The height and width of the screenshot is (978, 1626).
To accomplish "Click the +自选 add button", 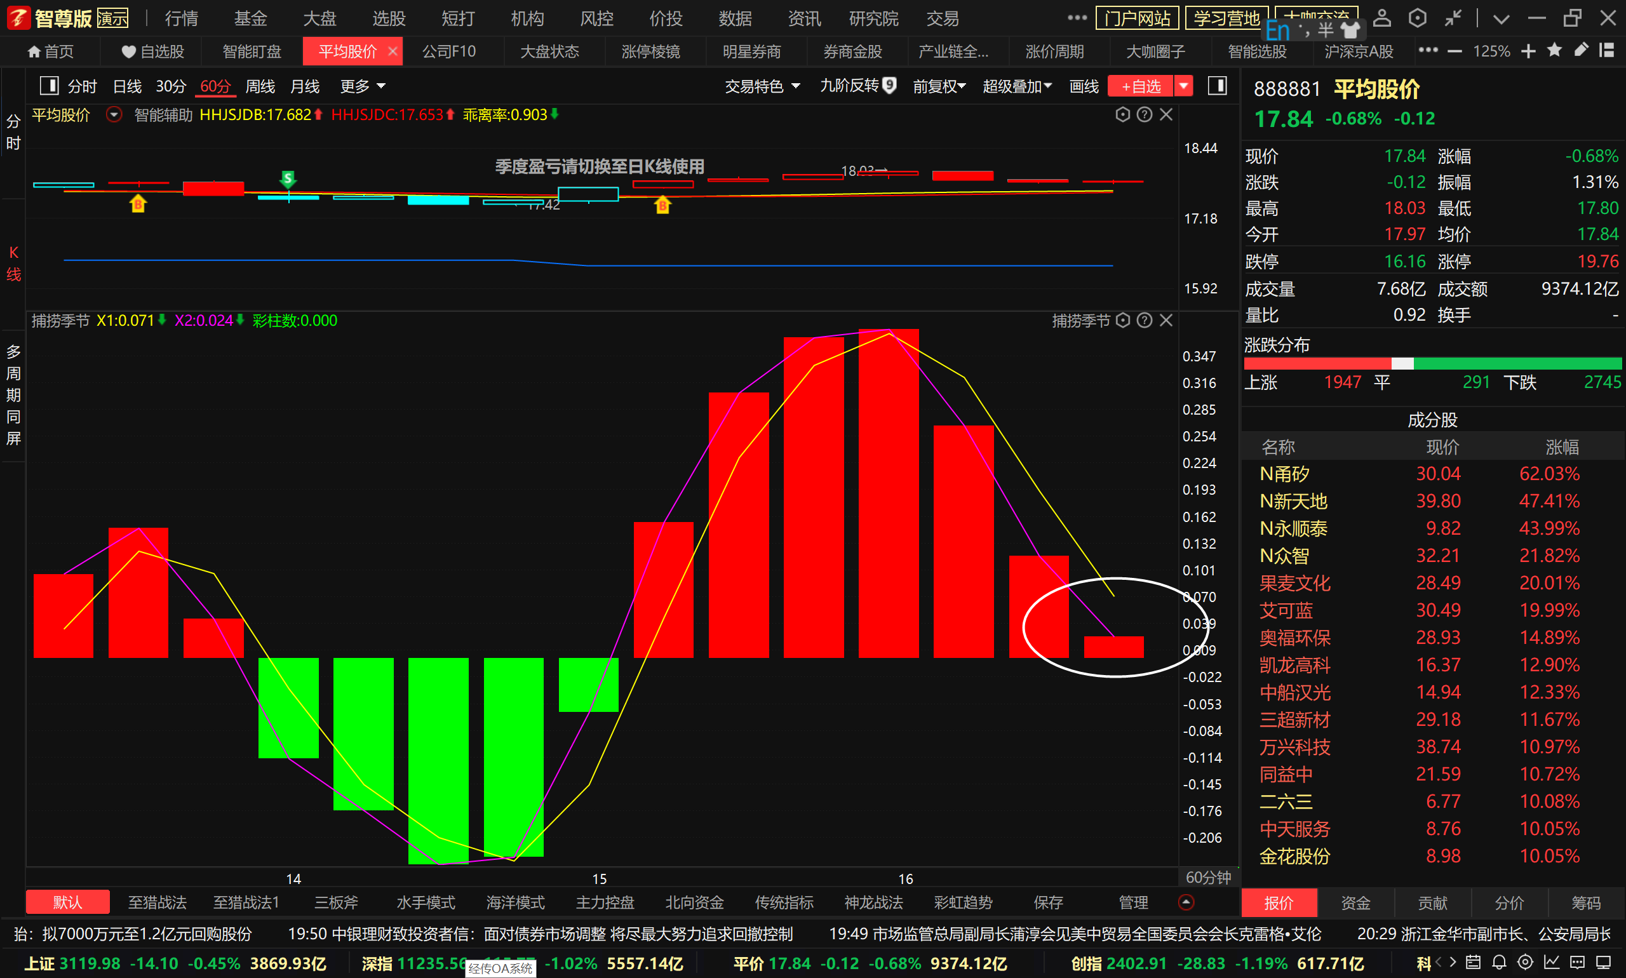I will click(1140, 86).
